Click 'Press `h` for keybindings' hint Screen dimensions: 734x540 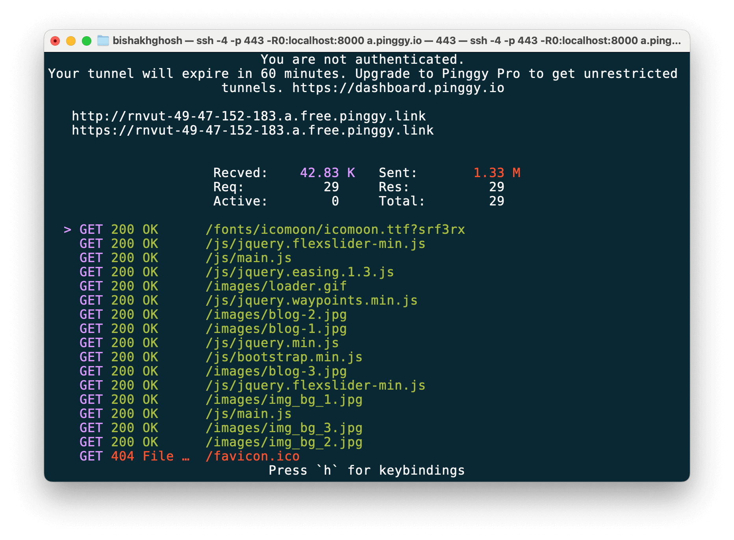pos(367,470)
